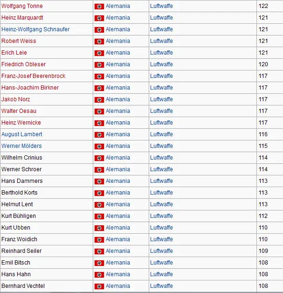Click the flag icon in Erich Leie's row

coord(99,53)
